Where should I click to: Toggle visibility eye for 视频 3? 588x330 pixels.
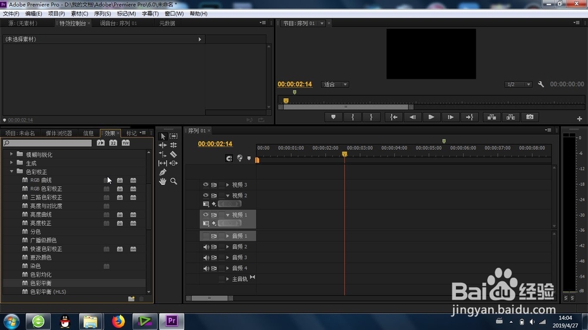point(205,184)
